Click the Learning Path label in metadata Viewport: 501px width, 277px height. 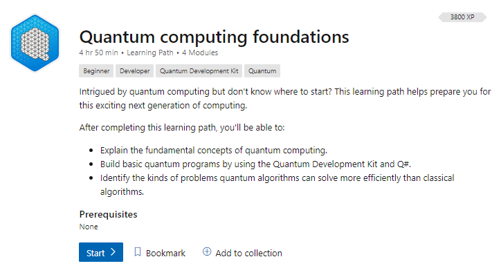[x=150, y=52]
